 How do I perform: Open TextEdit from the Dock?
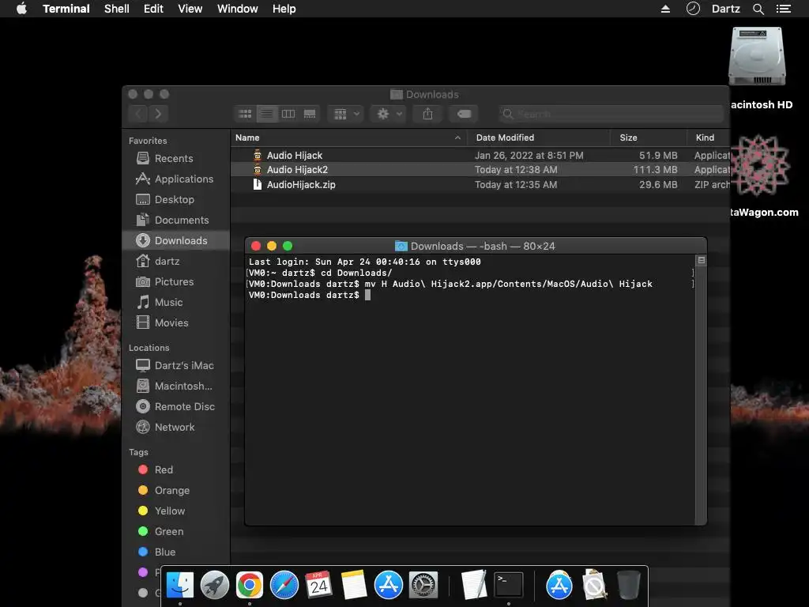point(474,586)
